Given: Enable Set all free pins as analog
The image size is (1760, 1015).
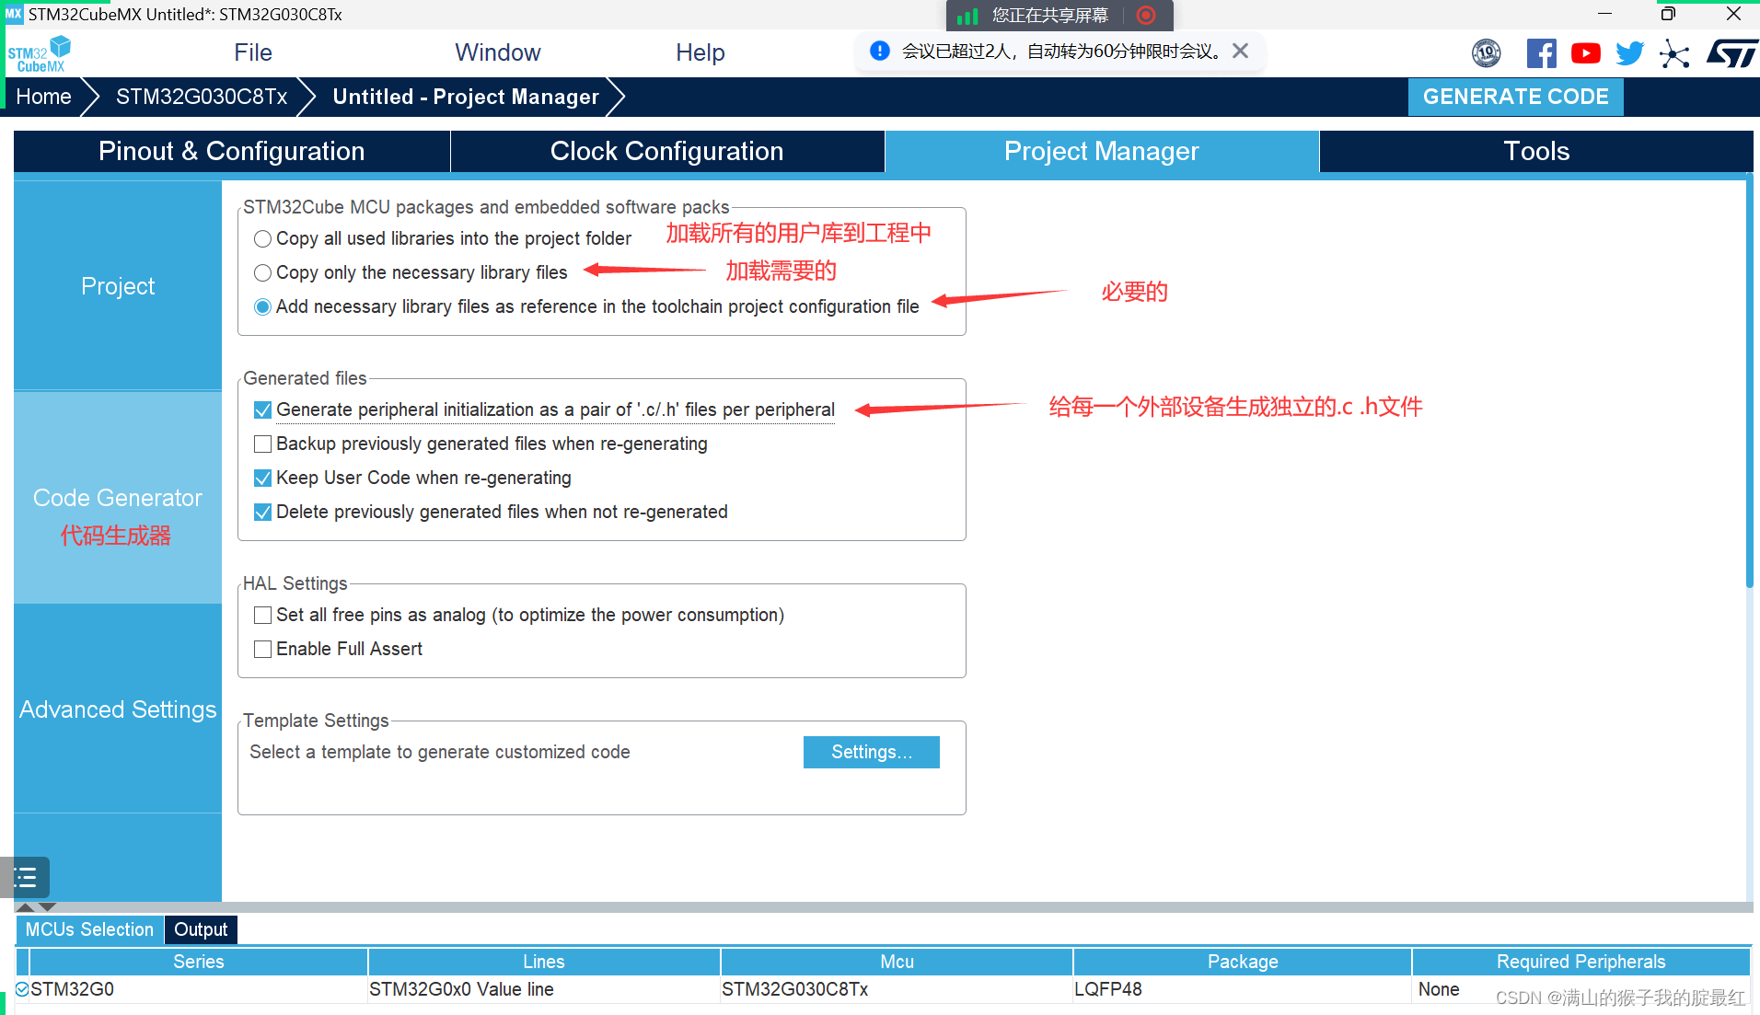Looking at the screenshot, I should pyautogui.click(x=262, y=616).
